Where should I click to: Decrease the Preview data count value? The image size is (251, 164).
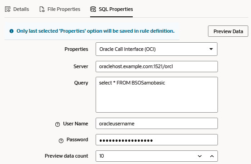[200, 156]
